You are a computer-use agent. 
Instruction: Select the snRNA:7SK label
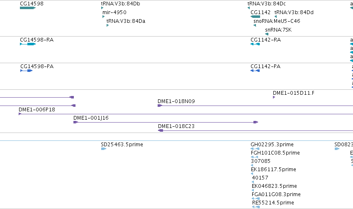tap(278, 30)
